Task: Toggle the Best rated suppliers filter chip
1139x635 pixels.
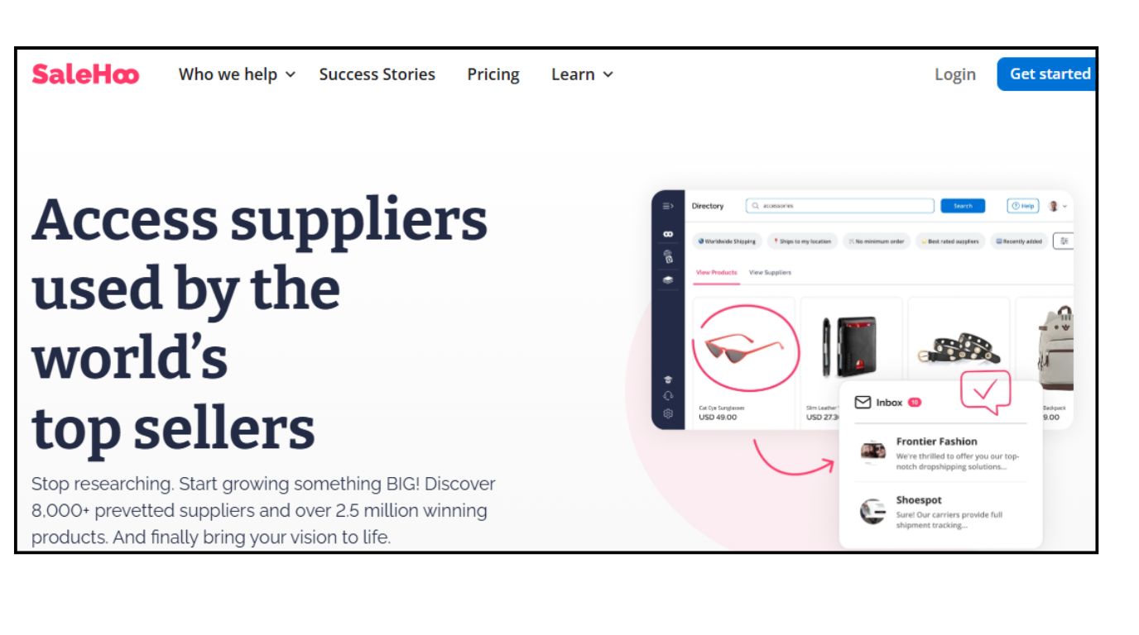Action: [950, 241]
